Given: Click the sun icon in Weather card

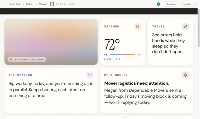Looking at the screenshot, I should (137, 27).
